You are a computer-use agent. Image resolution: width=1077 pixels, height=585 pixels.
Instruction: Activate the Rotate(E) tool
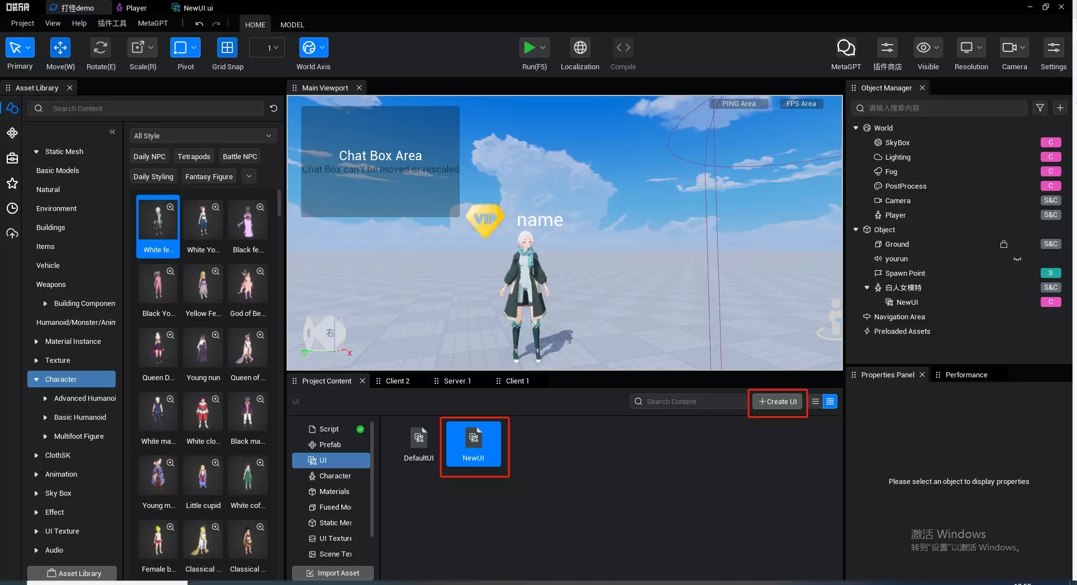coord(101,48)
